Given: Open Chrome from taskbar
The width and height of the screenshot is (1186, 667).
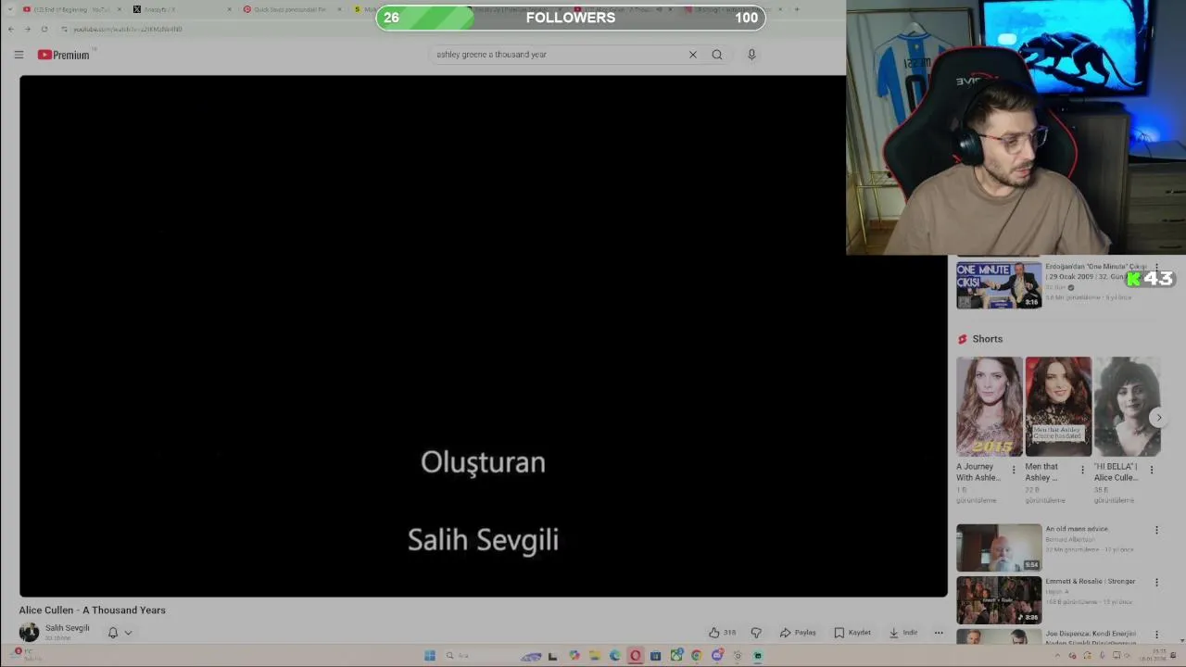Looking at the screenshot, I should click(x=696, y=656).
